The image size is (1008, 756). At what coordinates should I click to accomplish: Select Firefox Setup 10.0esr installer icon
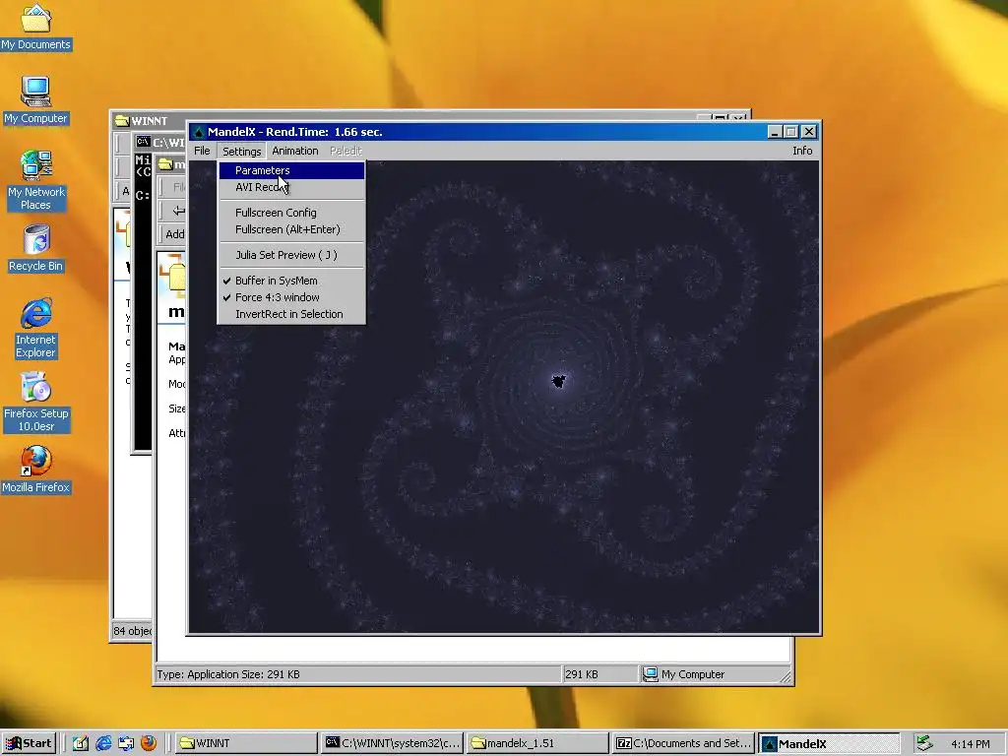tap(36, 402)
